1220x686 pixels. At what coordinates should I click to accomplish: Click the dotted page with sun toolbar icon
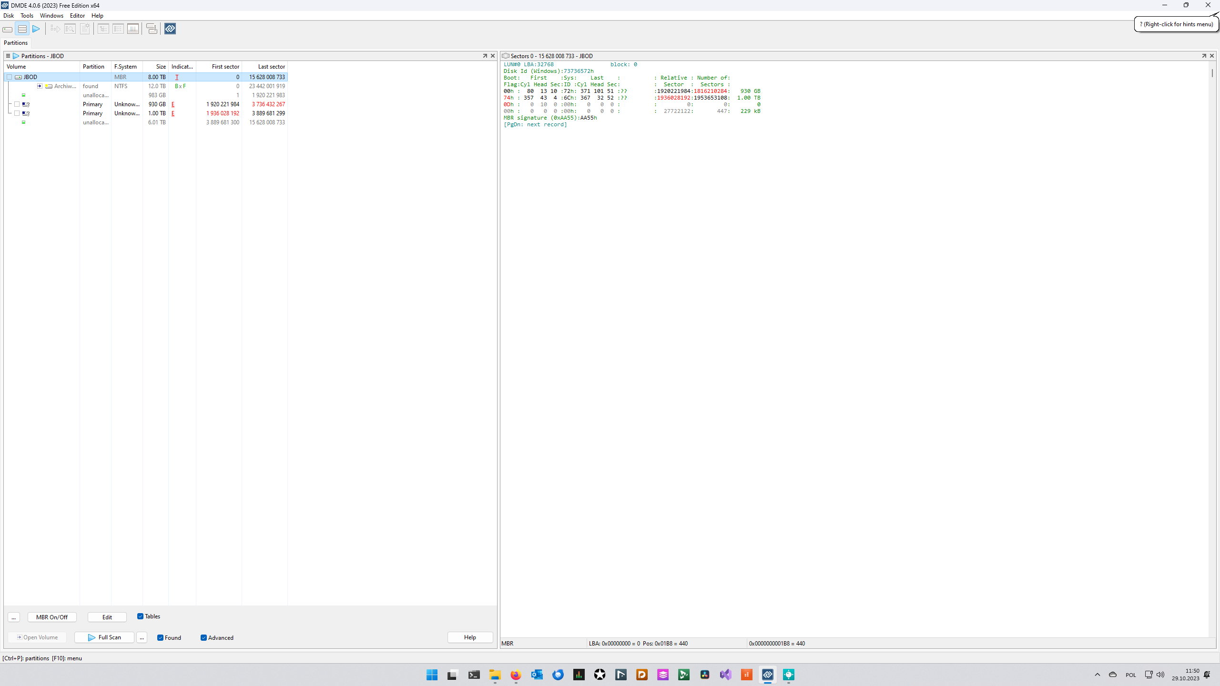tap(85, 29)
